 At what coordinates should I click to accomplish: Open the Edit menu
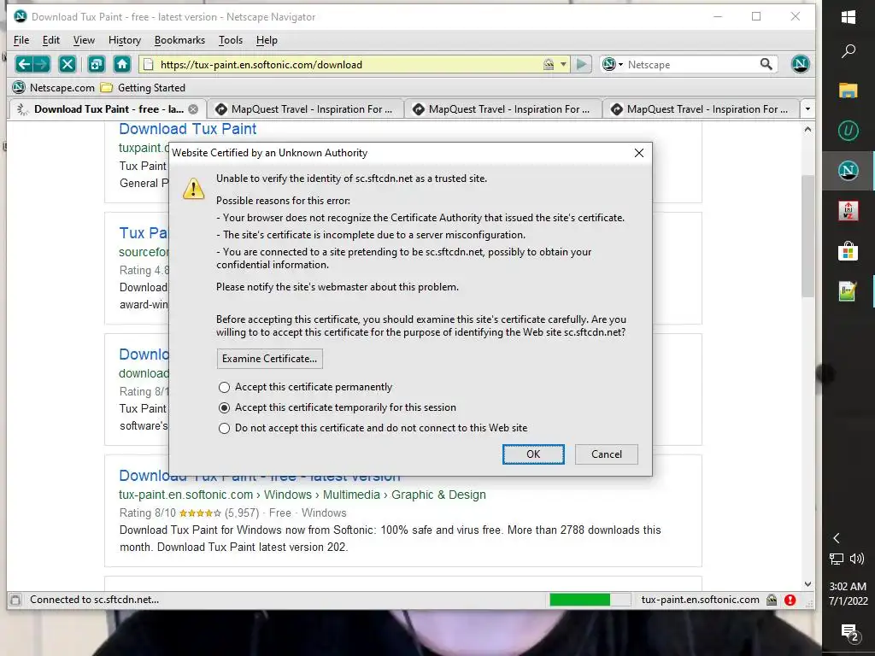tap(50, 40)
